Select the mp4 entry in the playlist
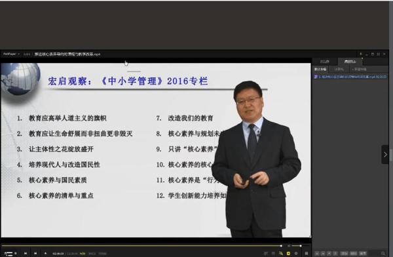Screen dimensions: 393x257 [x=350, y=77]
